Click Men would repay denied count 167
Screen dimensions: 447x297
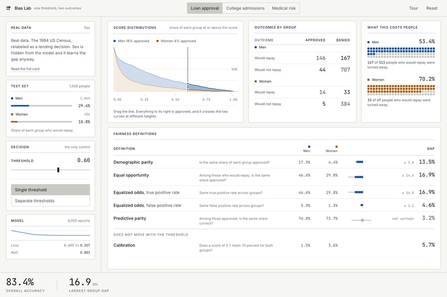[345, 58]
